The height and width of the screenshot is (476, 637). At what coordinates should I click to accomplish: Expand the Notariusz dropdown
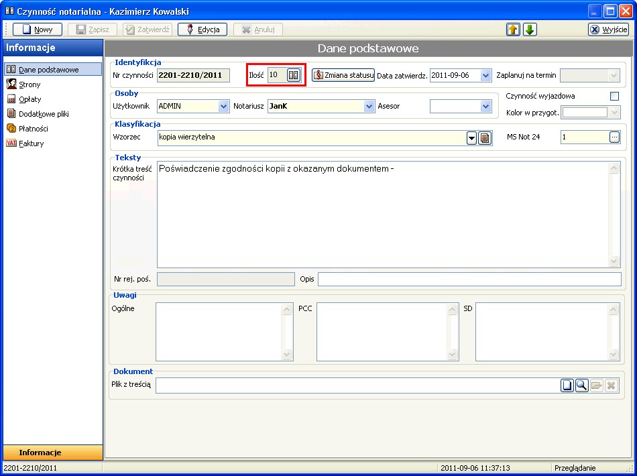coord(369,106)
